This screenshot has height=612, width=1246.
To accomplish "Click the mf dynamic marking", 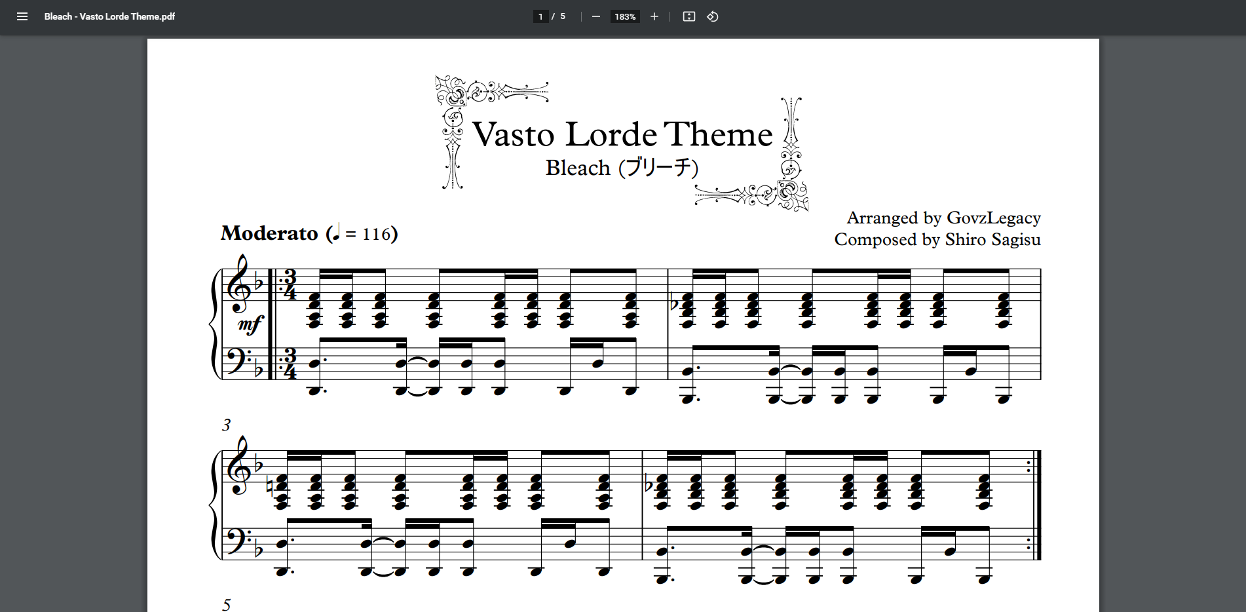I will point(250,324).
